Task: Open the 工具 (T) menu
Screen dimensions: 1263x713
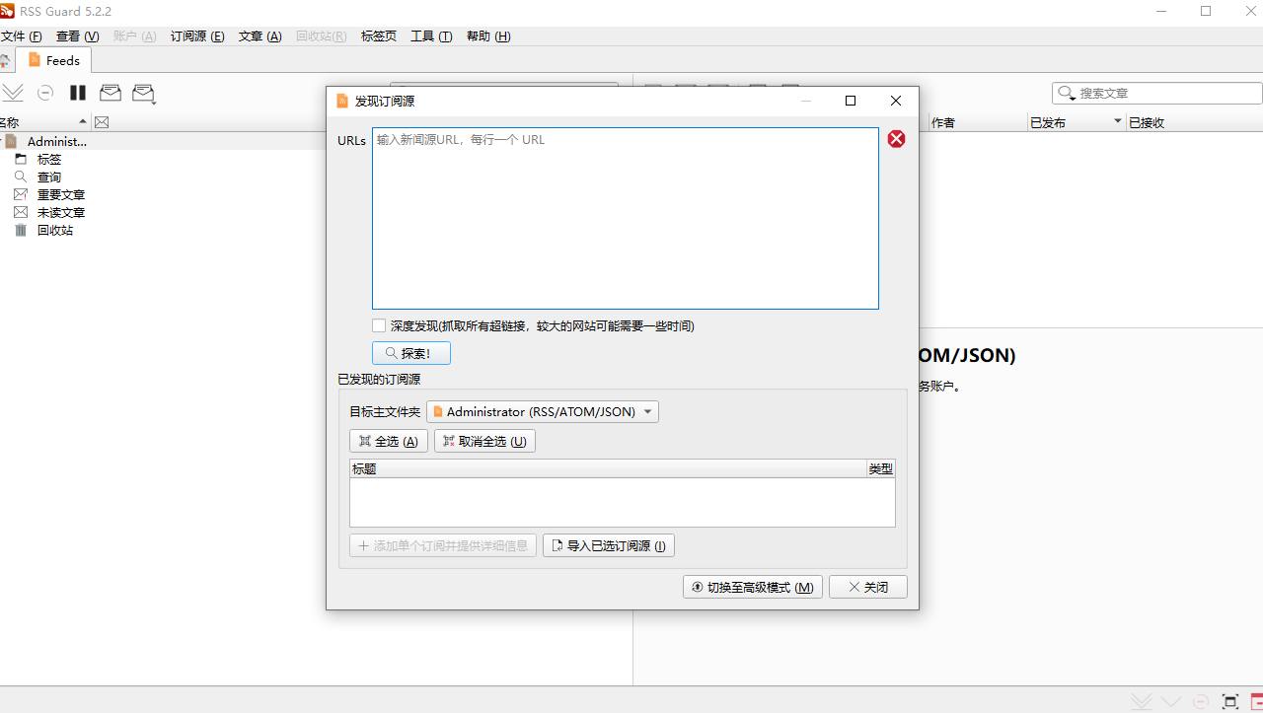Action: pyautogui.click(x=431, y=36)
